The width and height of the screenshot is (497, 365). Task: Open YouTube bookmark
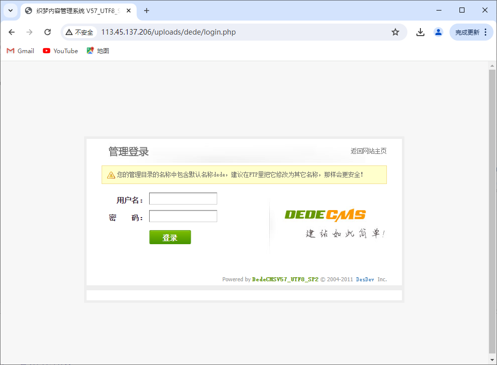(61, 51)
